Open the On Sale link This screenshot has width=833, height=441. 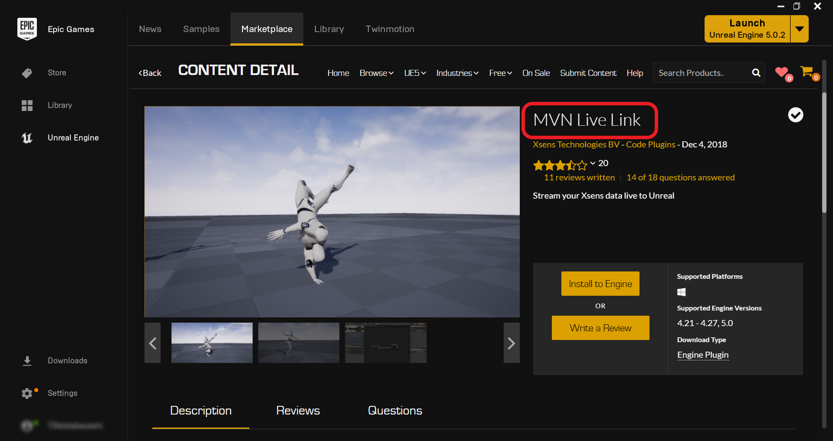pos(536,73)
